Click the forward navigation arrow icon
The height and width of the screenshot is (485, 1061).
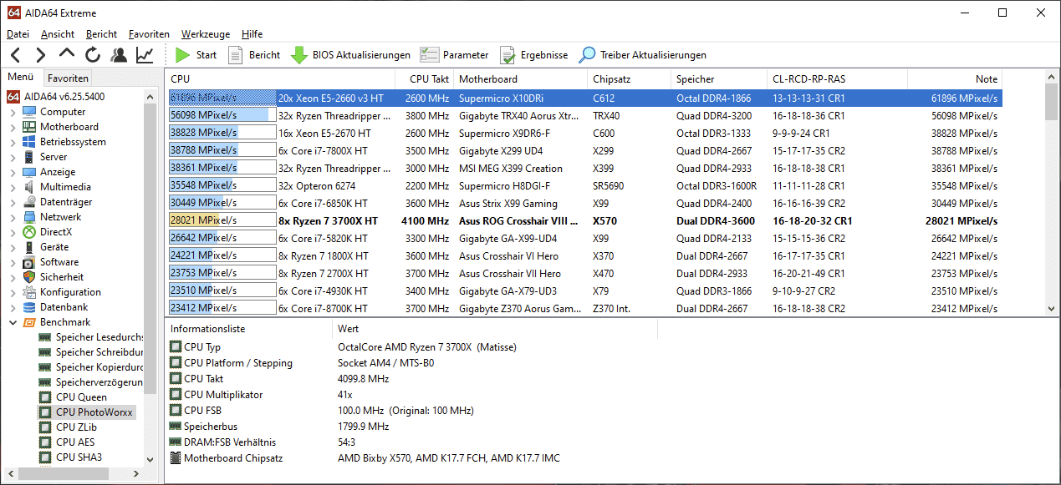pyautogui.click(x=40, y=55)
